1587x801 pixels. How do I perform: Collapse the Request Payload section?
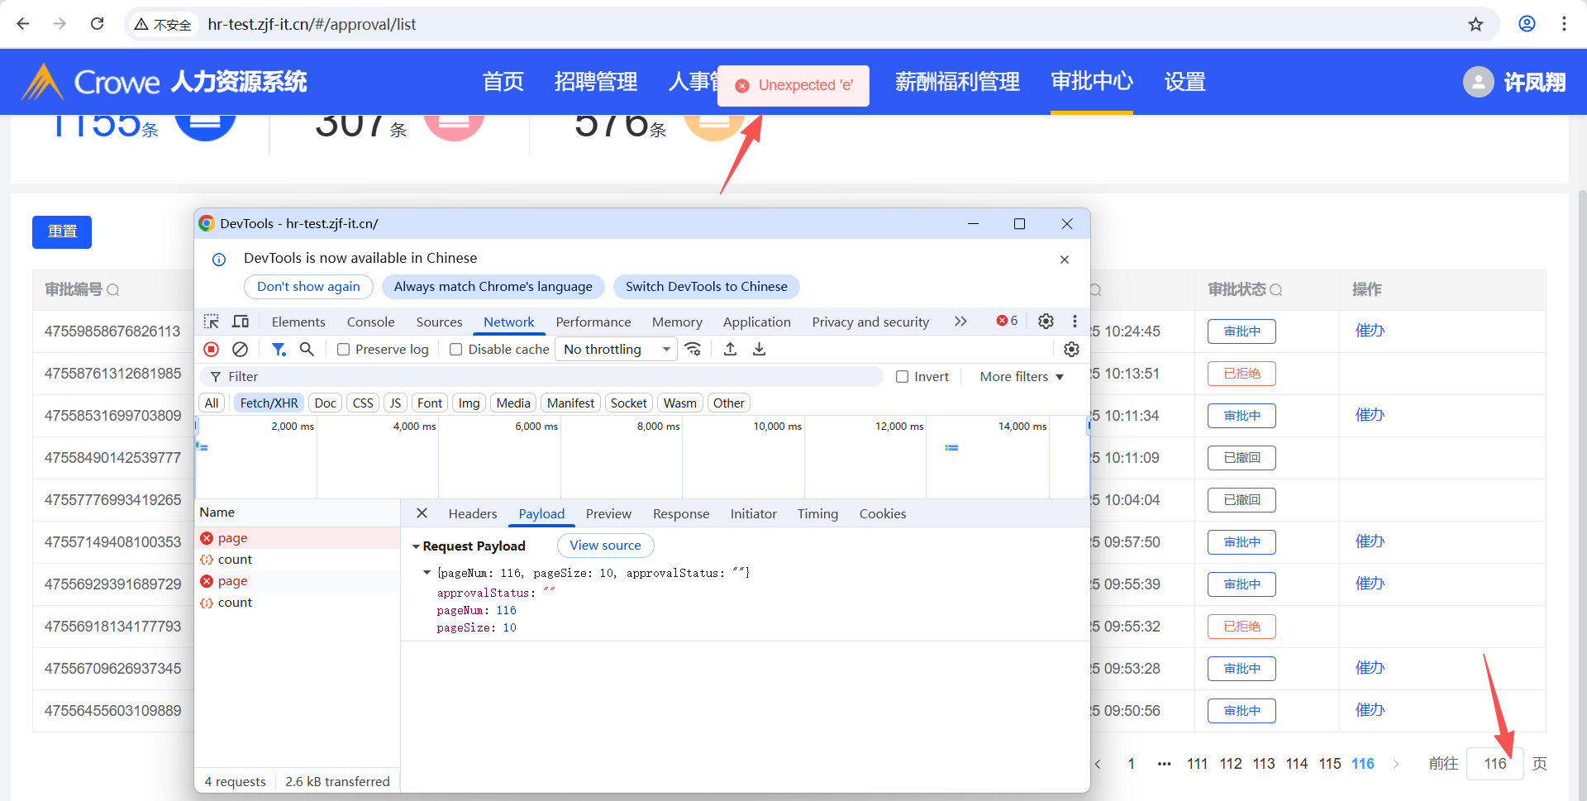pos(416,546)
